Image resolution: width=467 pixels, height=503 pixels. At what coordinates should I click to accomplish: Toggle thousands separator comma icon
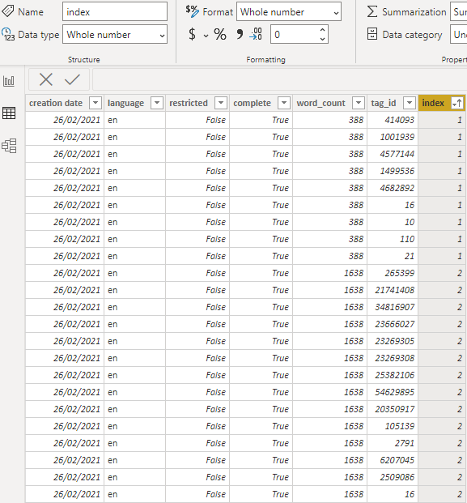(x=239, y=34)
